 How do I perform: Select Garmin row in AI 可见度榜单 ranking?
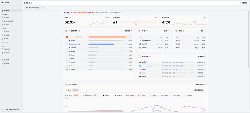point(99,41)
